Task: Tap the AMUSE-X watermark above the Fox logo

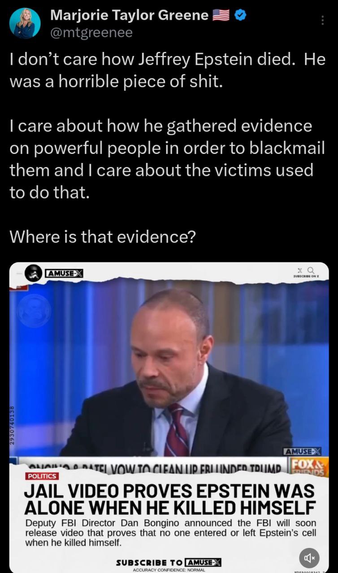Action: coord(302,451)
